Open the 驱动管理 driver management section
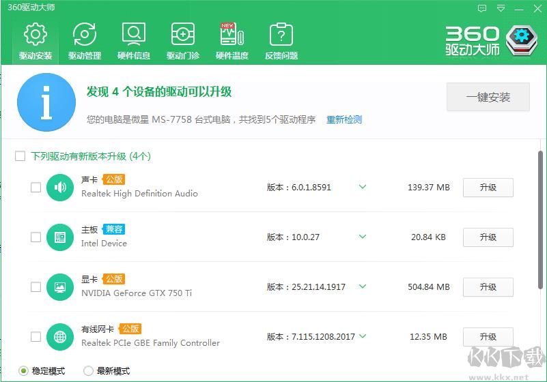The image size is (547, 382). [x=85, y=41]
